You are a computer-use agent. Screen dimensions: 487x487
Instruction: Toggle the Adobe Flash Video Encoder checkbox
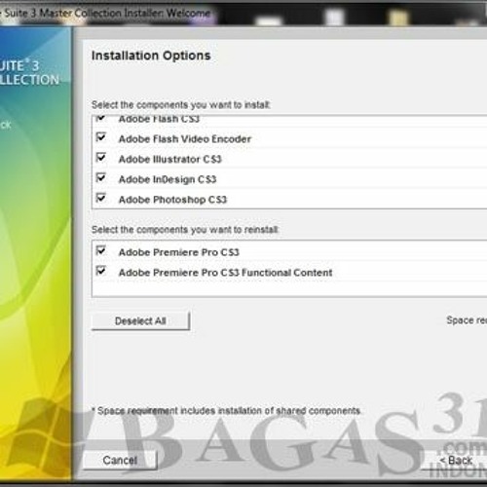click(x=101, y=137)
